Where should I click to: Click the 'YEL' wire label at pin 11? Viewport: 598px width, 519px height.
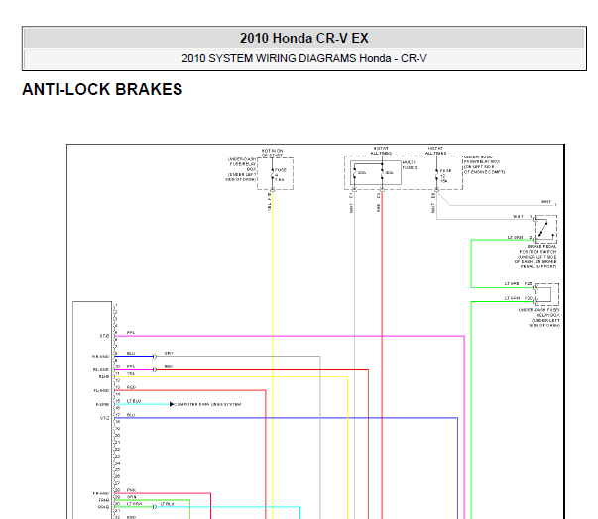pyautogui.click(x=131, y=374)
